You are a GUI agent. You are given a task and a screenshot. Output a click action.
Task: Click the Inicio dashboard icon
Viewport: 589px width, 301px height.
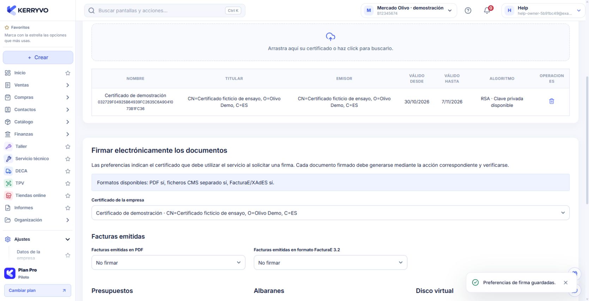(8, 73)
